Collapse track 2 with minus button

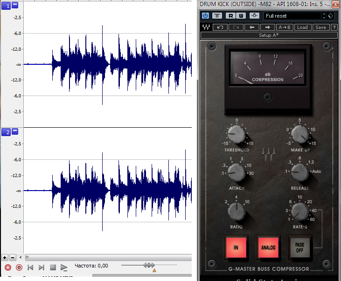(x=15, y=131)
